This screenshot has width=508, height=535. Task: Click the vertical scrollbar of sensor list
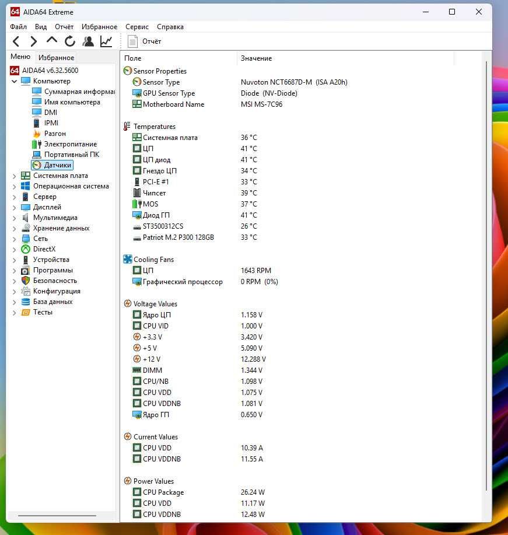tap(486, 277)
